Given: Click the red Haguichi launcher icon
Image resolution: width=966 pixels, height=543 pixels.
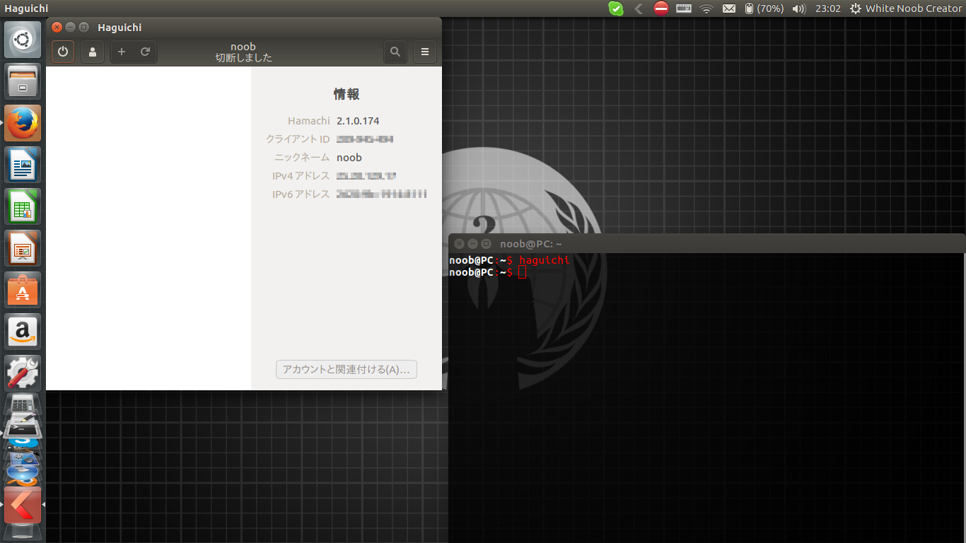Looking at the screenshot, I should click(23, 504).
